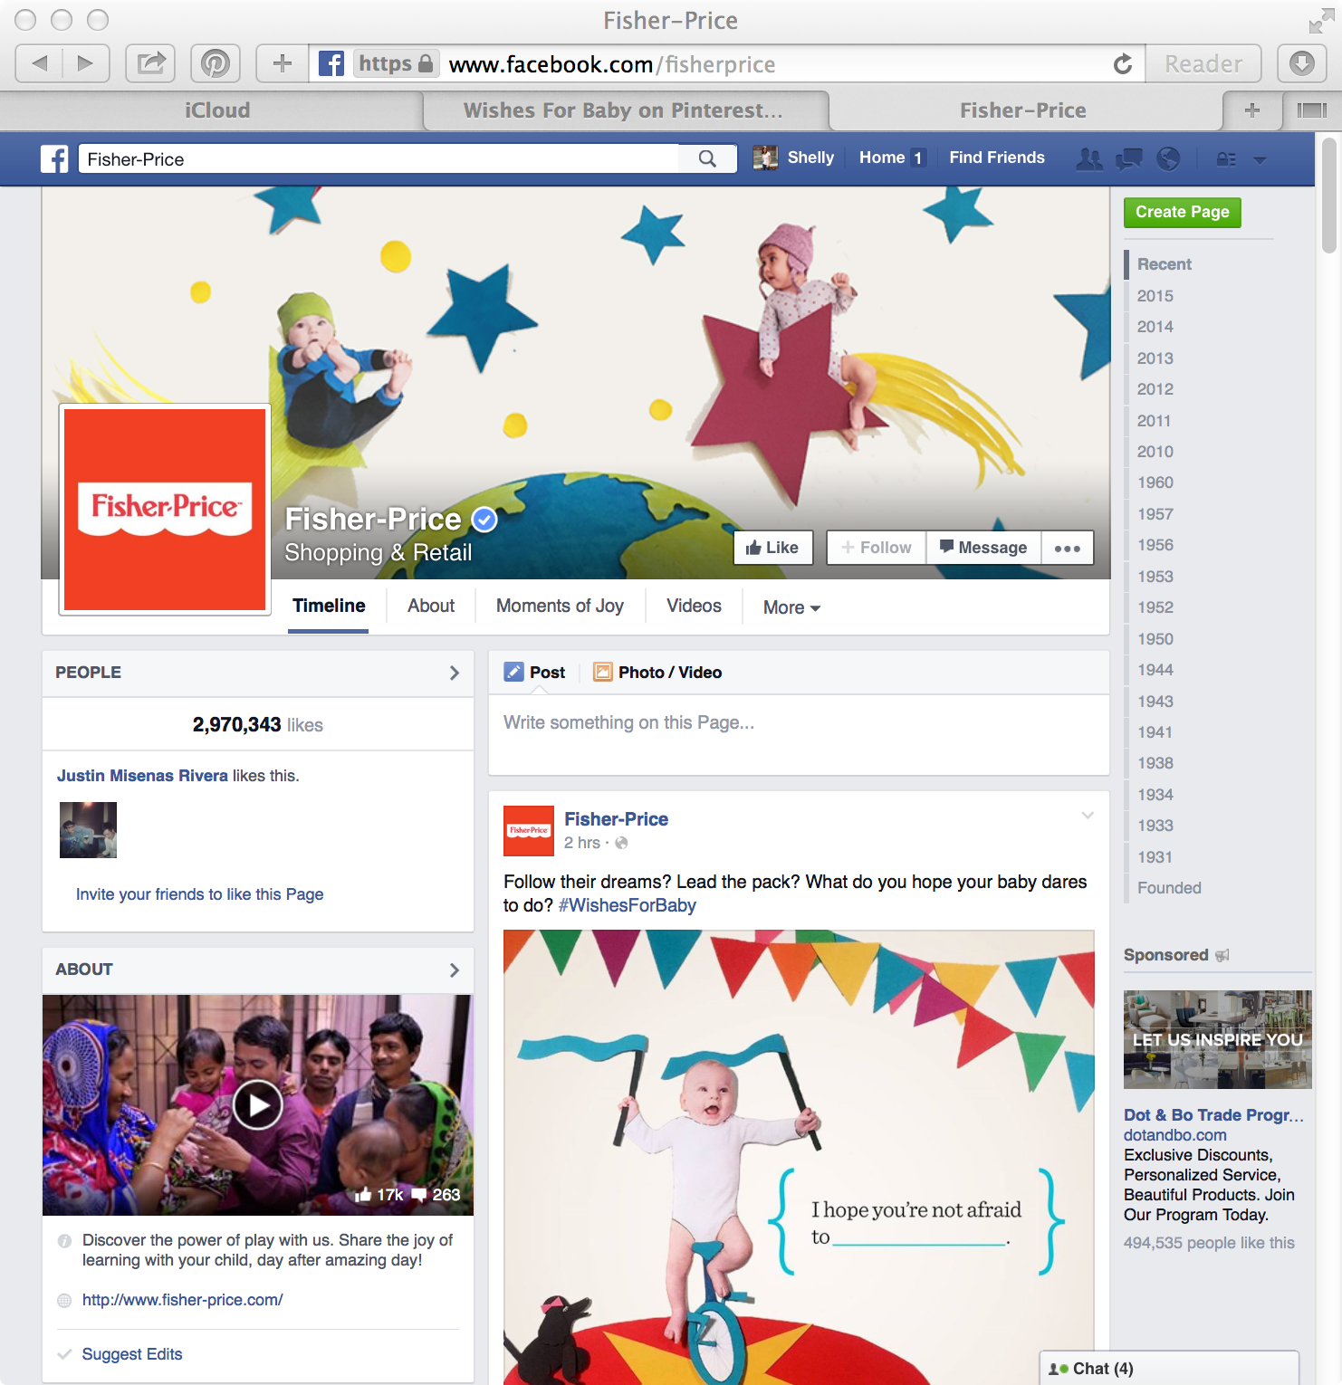Click the Message button
This screenshot has height=1385, width=1342.
point(983,548)
